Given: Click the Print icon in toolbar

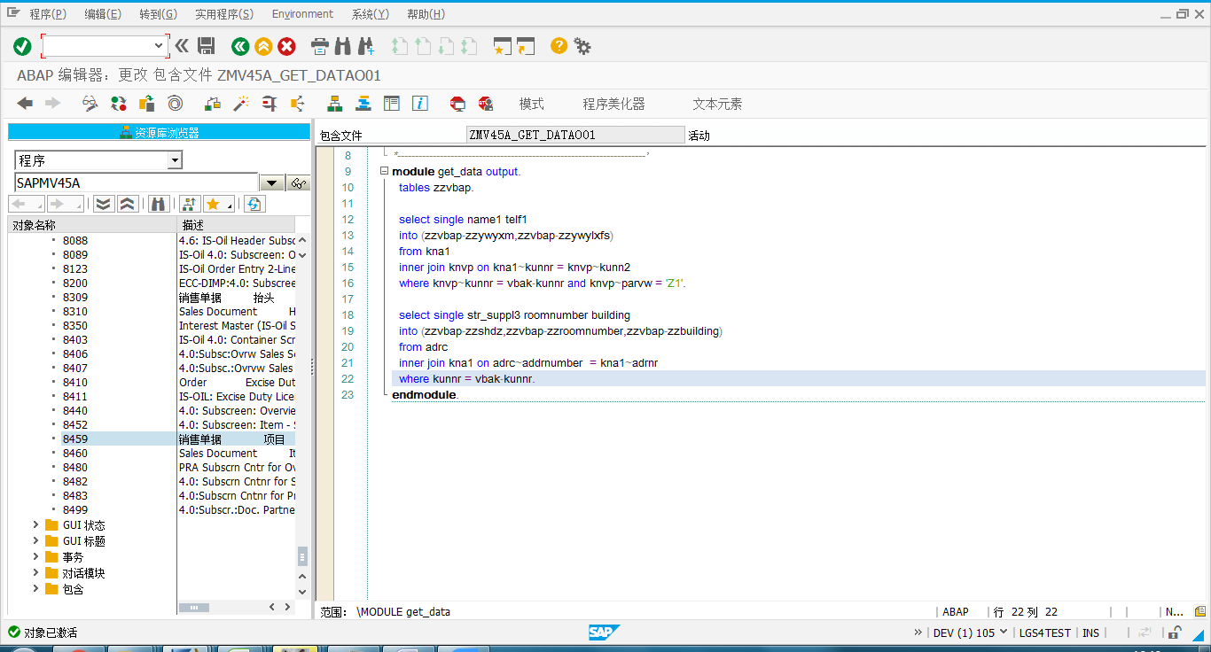Looking at the screenshot, I should click(320, 46).
